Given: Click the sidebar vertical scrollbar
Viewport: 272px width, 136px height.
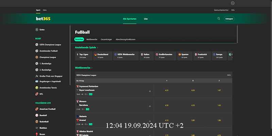Looking at the screenshot, I should [70, 55].
